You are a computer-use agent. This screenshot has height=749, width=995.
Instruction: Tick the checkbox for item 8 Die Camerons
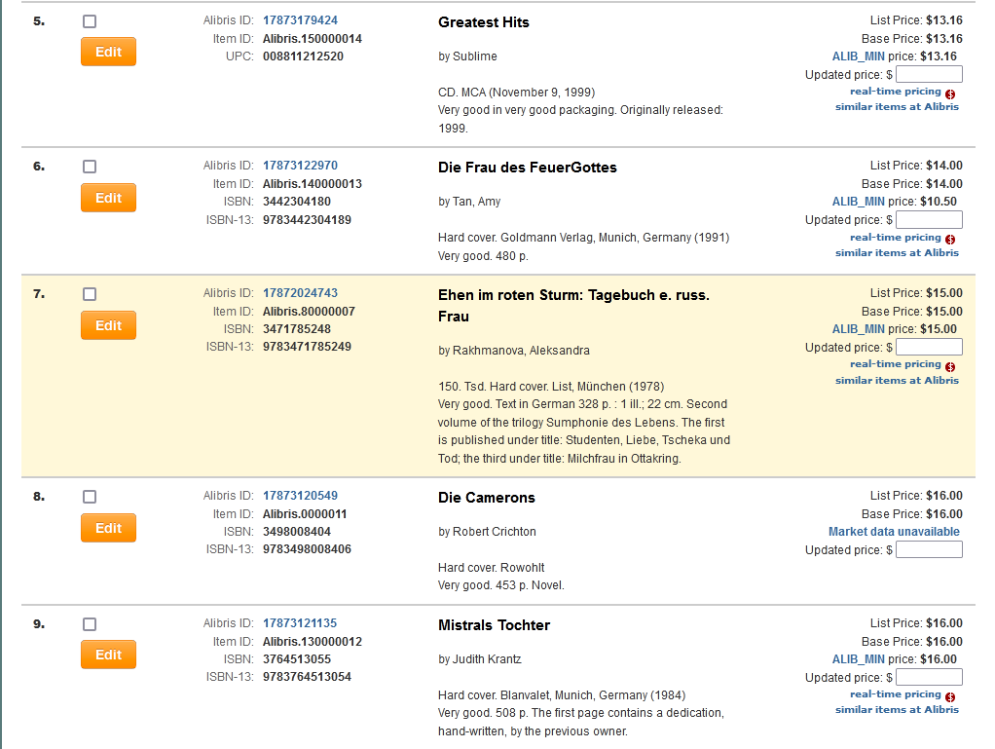(x=90, y=497)
